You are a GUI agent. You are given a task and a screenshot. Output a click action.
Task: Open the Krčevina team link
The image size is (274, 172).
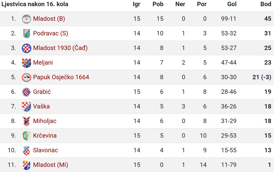click(45, 136)
